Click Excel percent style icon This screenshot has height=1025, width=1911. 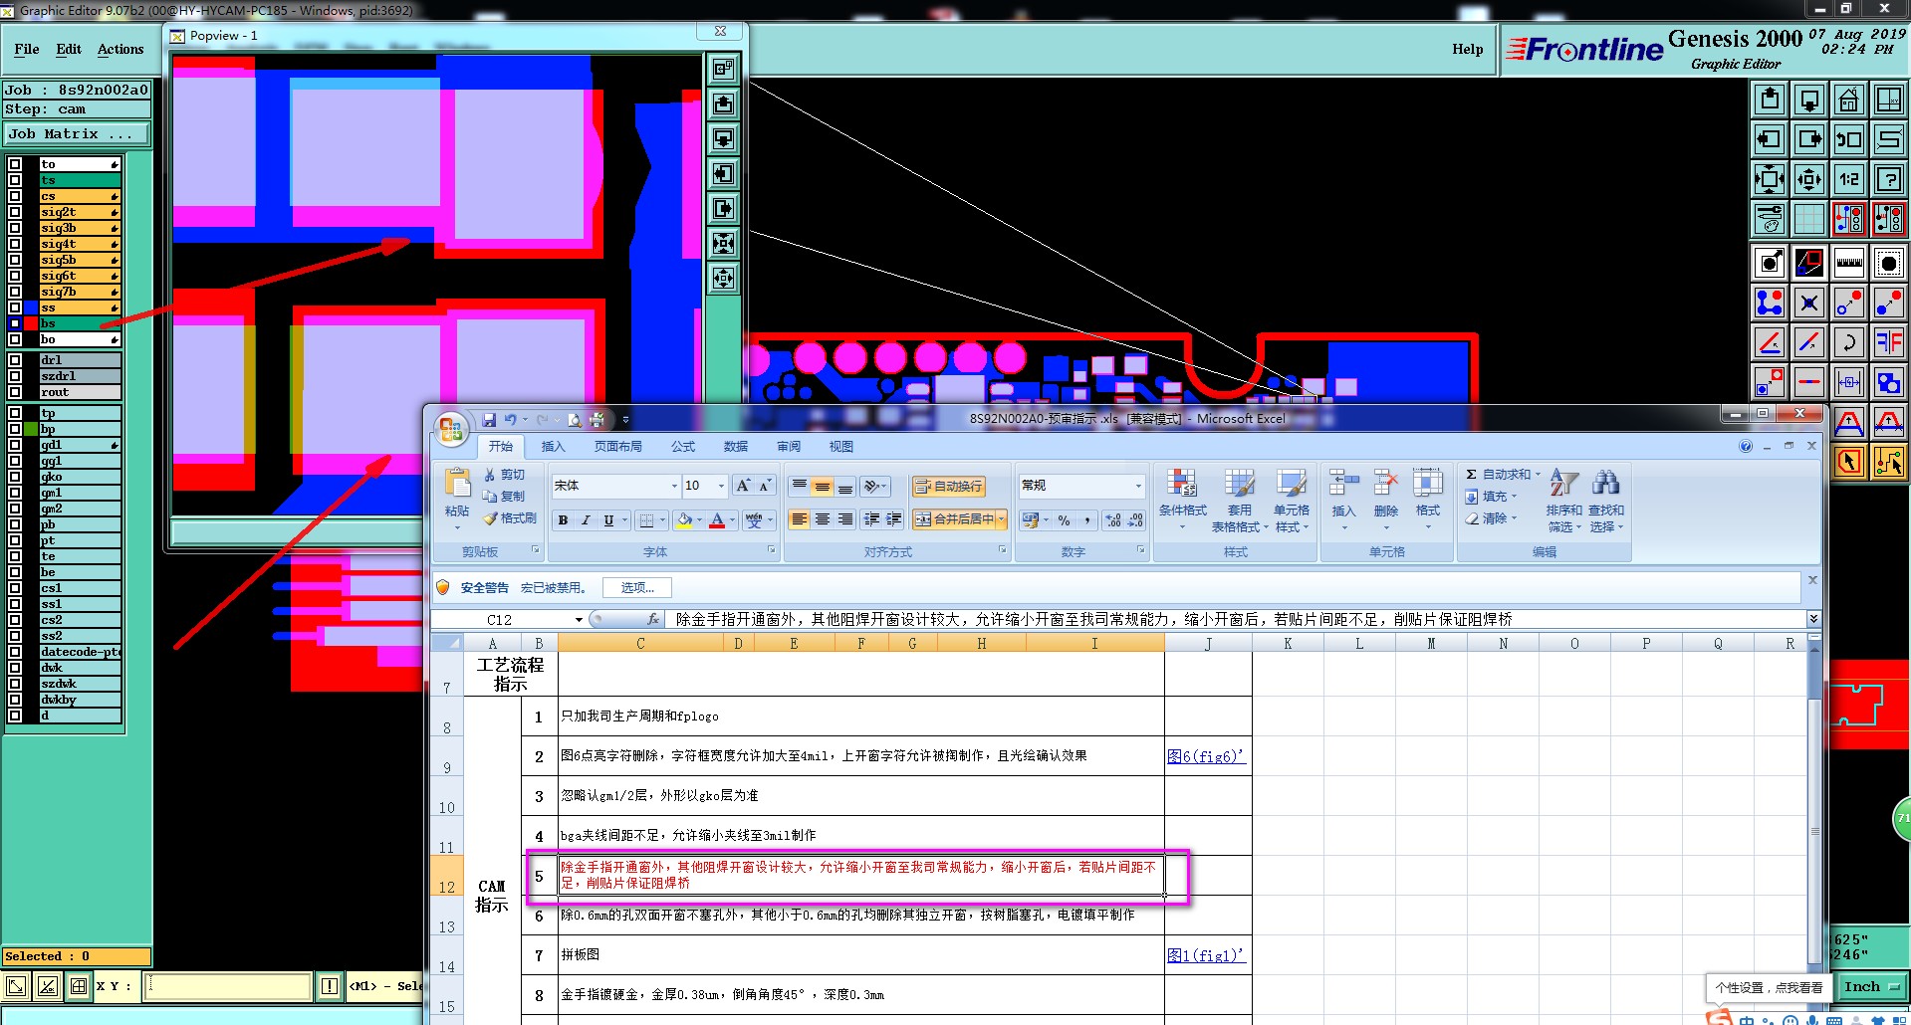click(1065, 520)
